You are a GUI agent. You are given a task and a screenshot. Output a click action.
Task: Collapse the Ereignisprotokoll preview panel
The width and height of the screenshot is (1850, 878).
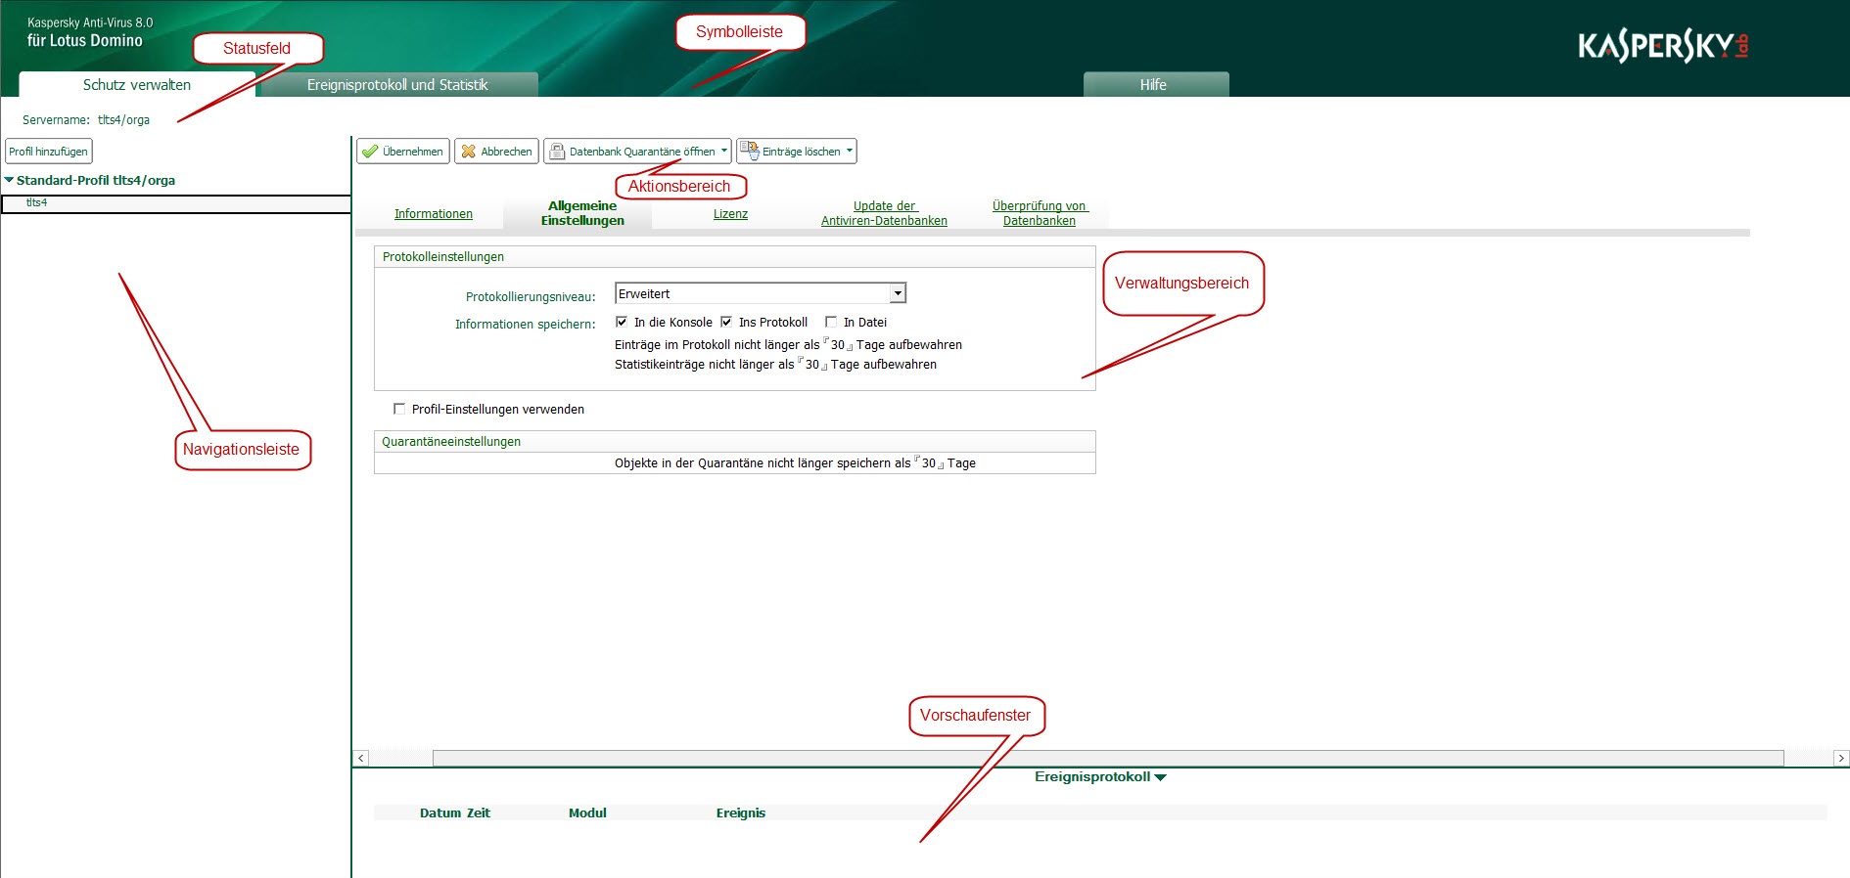(x=1161, y=777)
